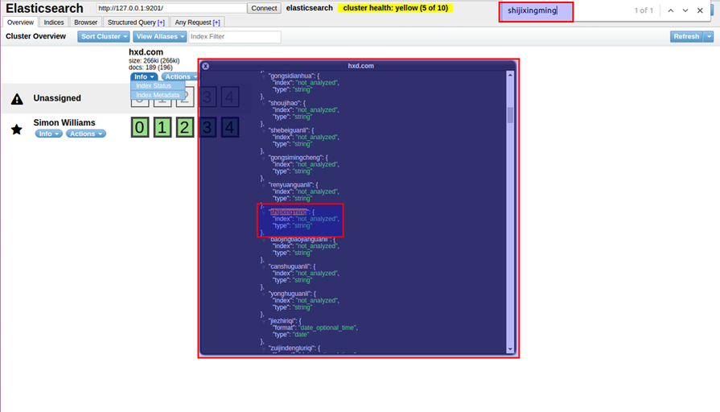Click the cluster health yellow status
Viewport: 720px width, 412px height.
point(395,8)
